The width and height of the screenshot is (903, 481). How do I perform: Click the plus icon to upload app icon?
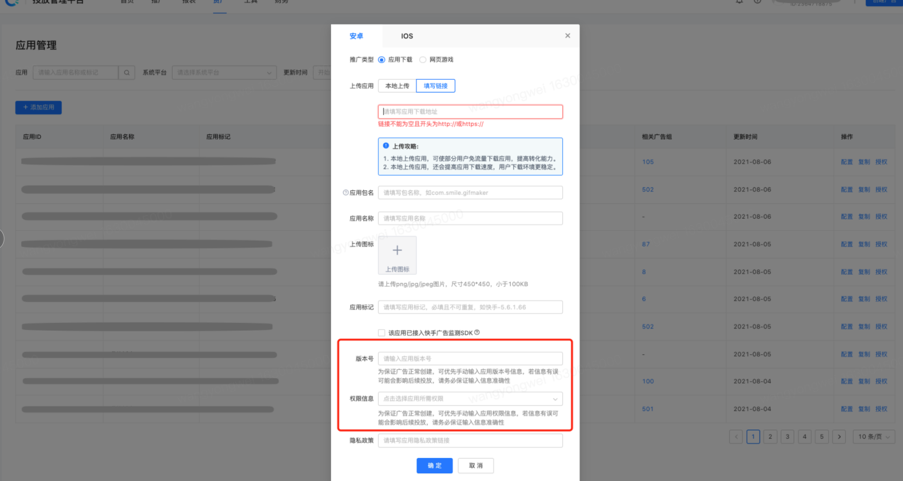point(397,251)
